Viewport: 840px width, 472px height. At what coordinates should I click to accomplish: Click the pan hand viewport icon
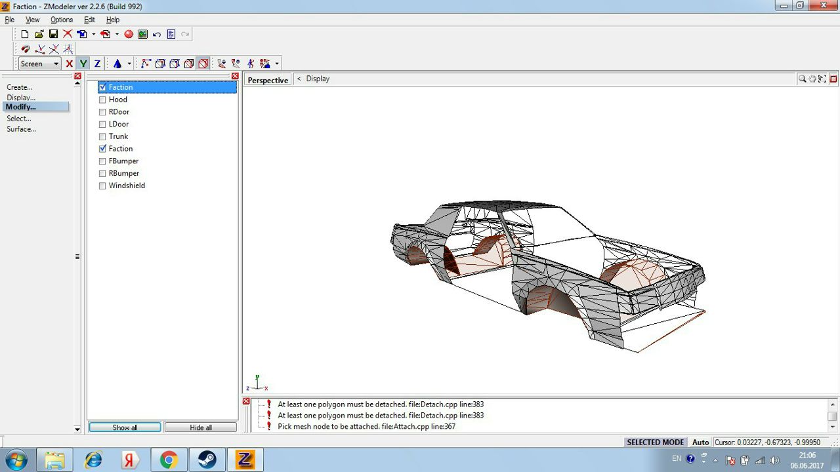(x=812, y=79)
